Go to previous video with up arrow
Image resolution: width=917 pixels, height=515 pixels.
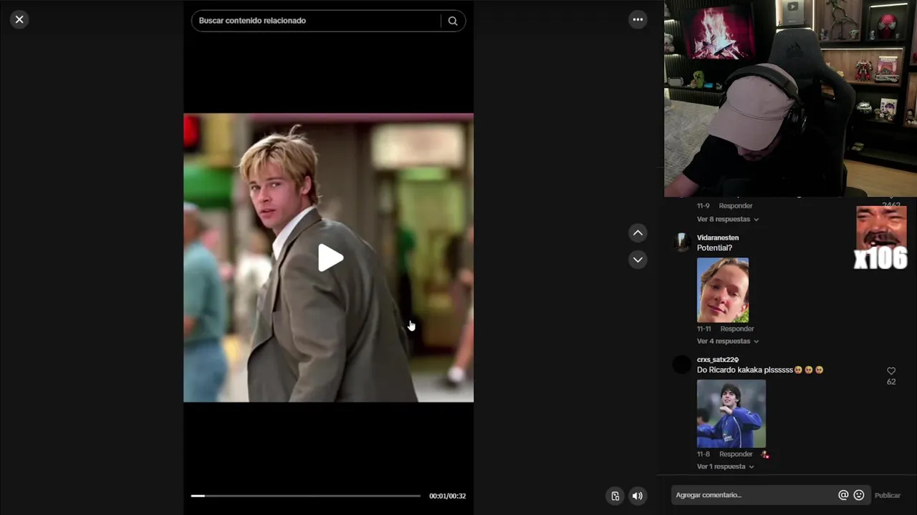click(x=638, y=233)
